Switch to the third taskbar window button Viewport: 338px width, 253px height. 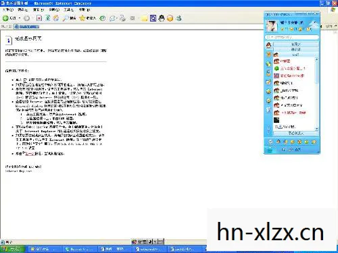point(115,249)
